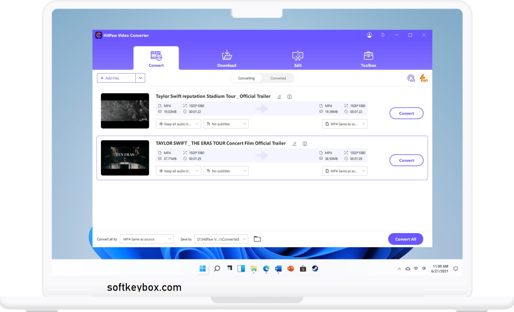This screenshot has width=514, height=312.
Task: Open the user account icon in the title bar
Action: tap(369, 35)
